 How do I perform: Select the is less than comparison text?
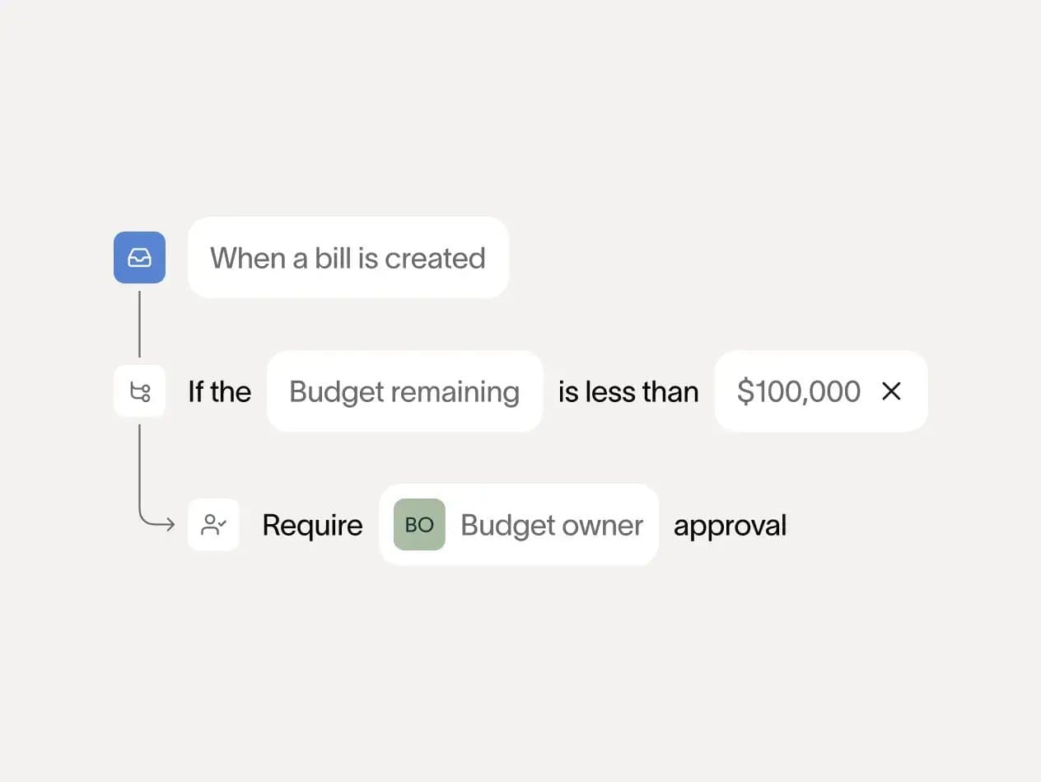point(628,391)
